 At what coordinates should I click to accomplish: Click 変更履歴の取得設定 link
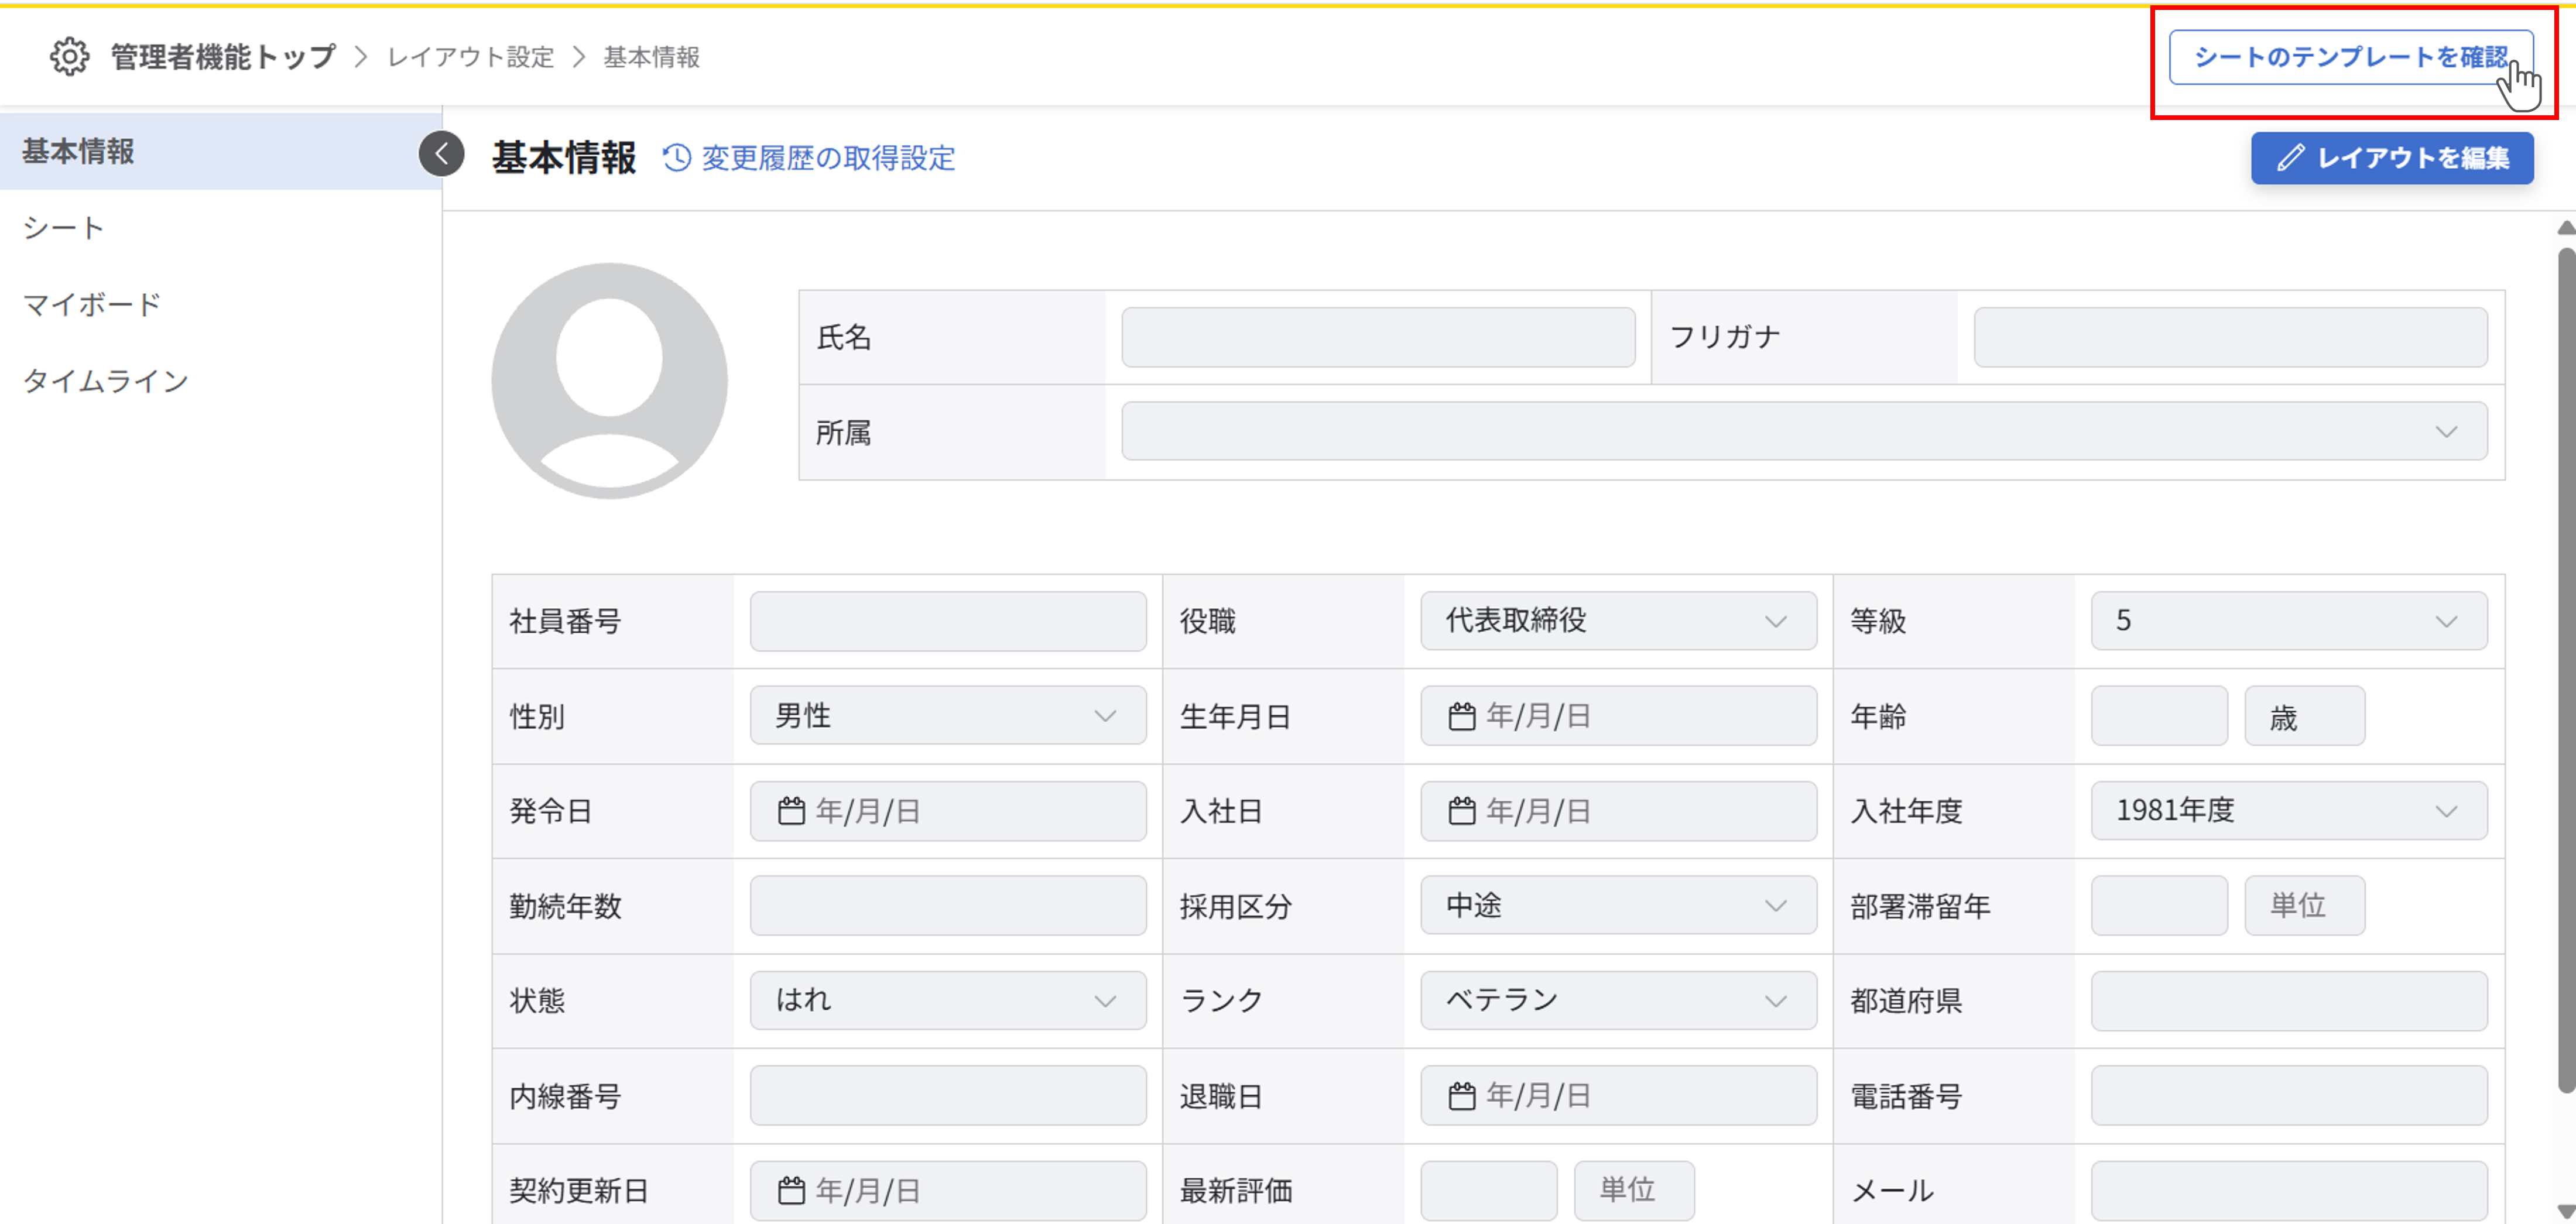pyautogui.click(x=809, y=158)
